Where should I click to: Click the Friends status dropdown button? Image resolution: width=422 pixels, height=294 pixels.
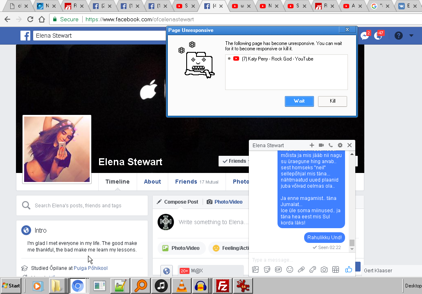click(234, 161)
